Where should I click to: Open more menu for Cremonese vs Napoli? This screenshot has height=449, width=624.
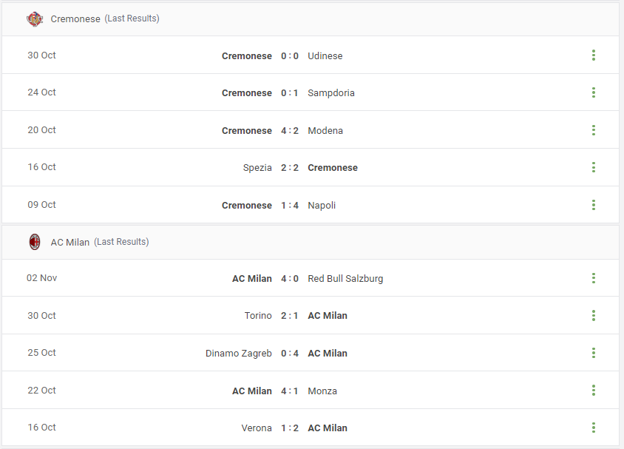(x=594, y=205)
